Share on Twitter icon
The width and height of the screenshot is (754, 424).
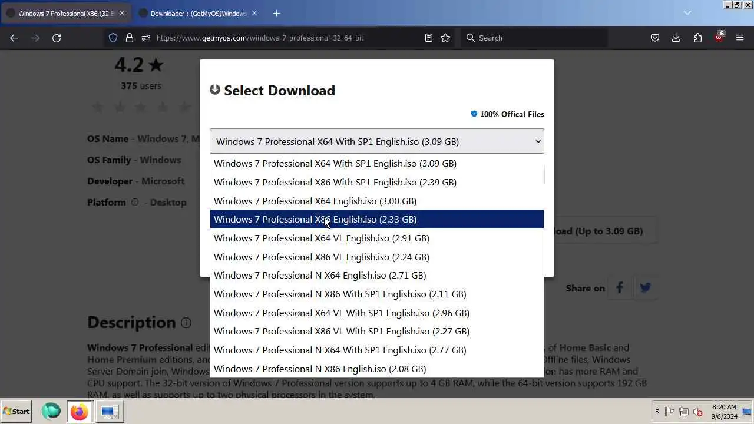(646, 288)
